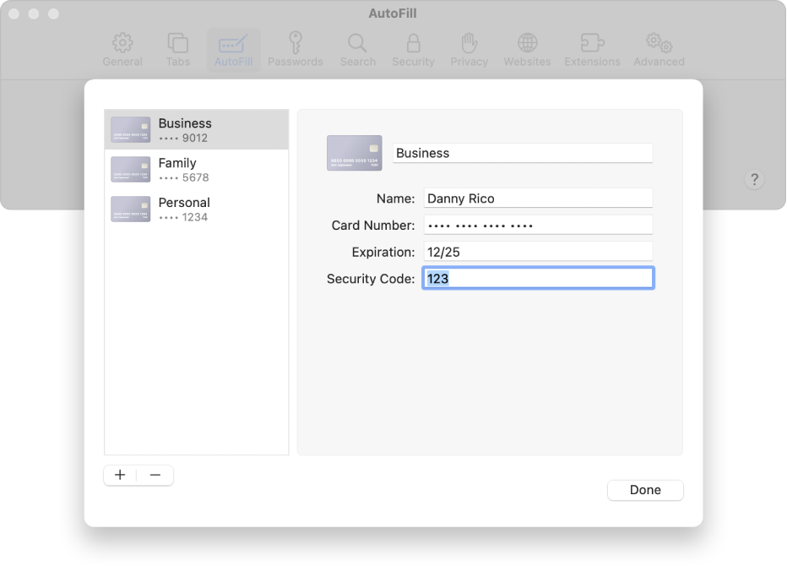Click the card description field labeled Business

(x=523, y=153)
